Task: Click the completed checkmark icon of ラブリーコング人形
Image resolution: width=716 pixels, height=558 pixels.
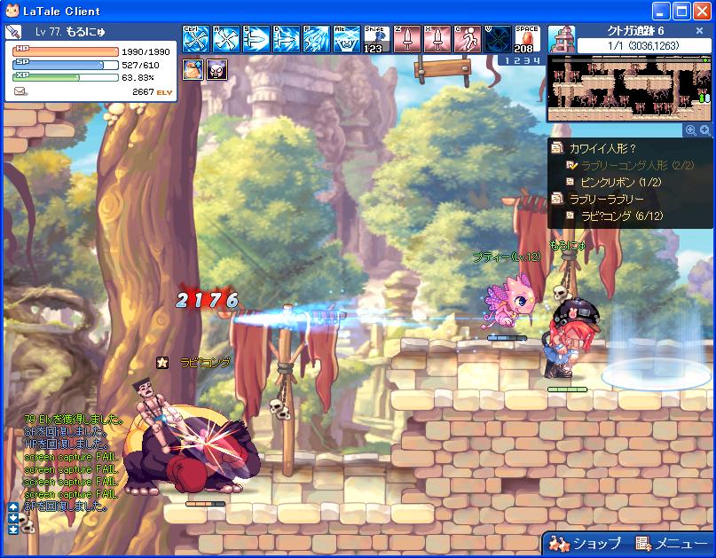Action: 571,165
